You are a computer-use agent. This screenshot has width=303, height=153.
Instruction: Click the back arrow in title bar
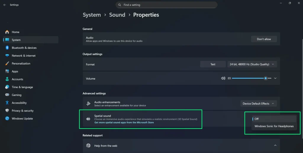point(4,5)
